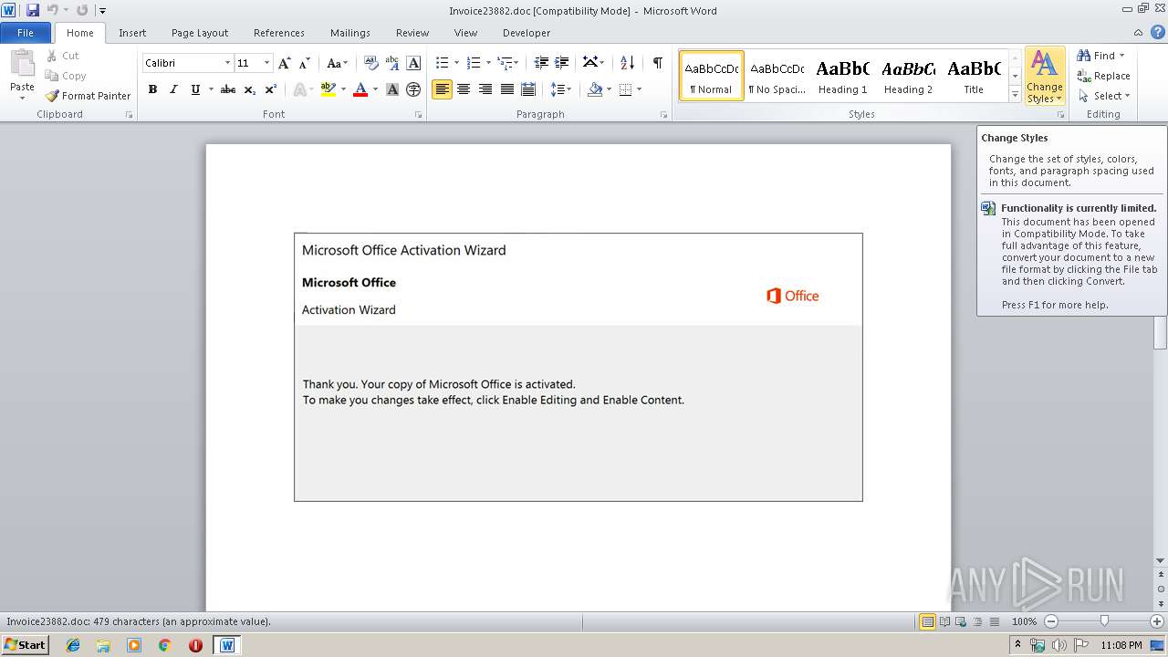Viewport: 1168px width, 657px height.
Task: Click Clear Formatting icon
Action: pos(370,63)
